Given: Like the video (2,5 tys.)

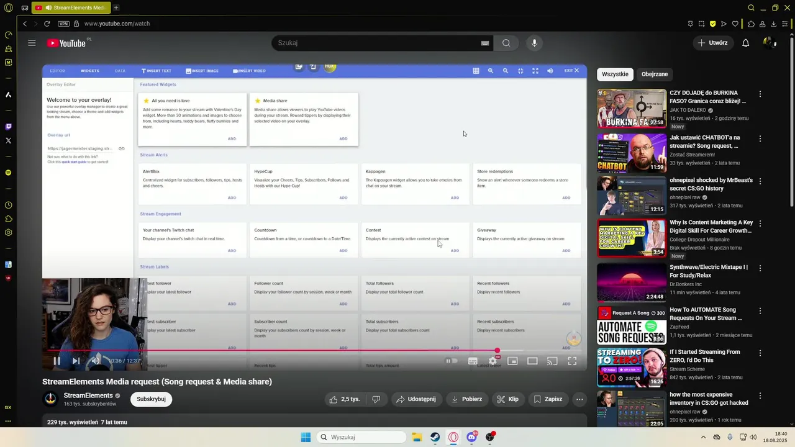Looking at the screenshot, I should [x=345, y=399].
